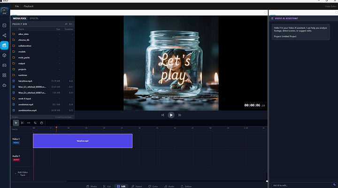
Task: Skip to the next frame
Action: tap(180, 115)
